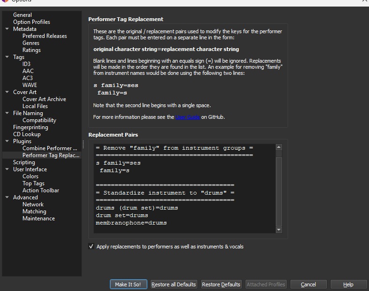The image size is (369, 291).
Task: Select the Fingerprinting options page
Action: click(x=30, y=127)
